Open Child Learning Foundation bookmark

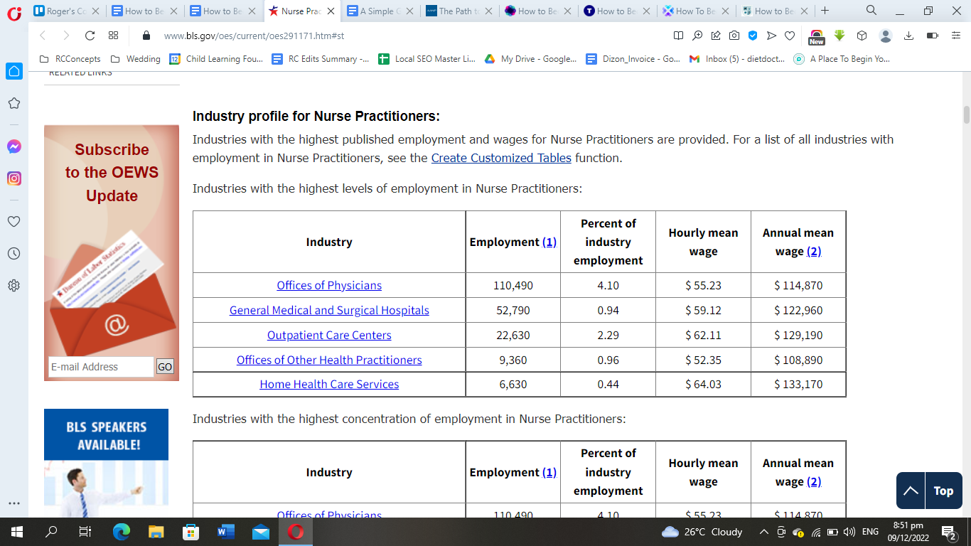pos(216,59)
